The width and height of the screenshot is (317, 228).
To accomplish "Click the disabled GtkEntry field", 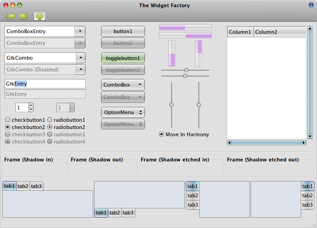I will click(x=45, y=94).
